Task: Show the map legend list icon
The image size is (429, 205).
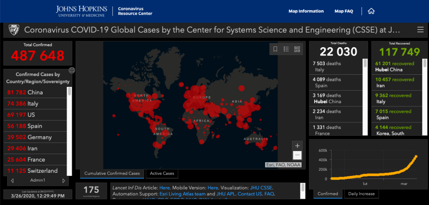Action: tap(286, 49)
